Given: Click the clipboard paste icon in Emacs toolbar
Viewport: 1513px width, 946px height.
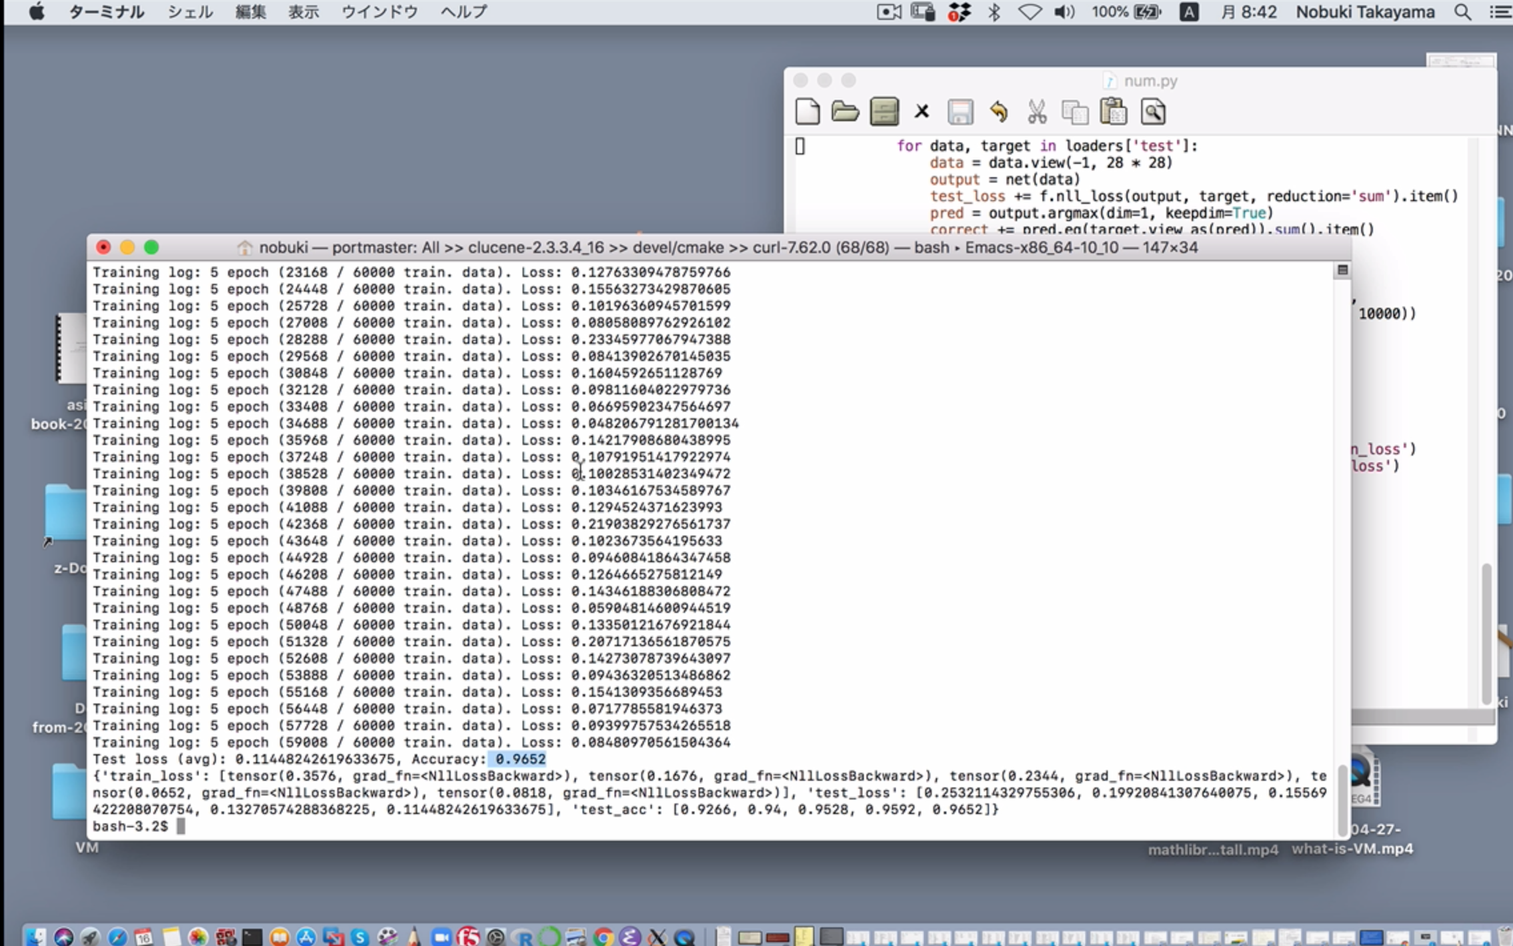Looking at the screenshot, I should [x=1113, y=111].
